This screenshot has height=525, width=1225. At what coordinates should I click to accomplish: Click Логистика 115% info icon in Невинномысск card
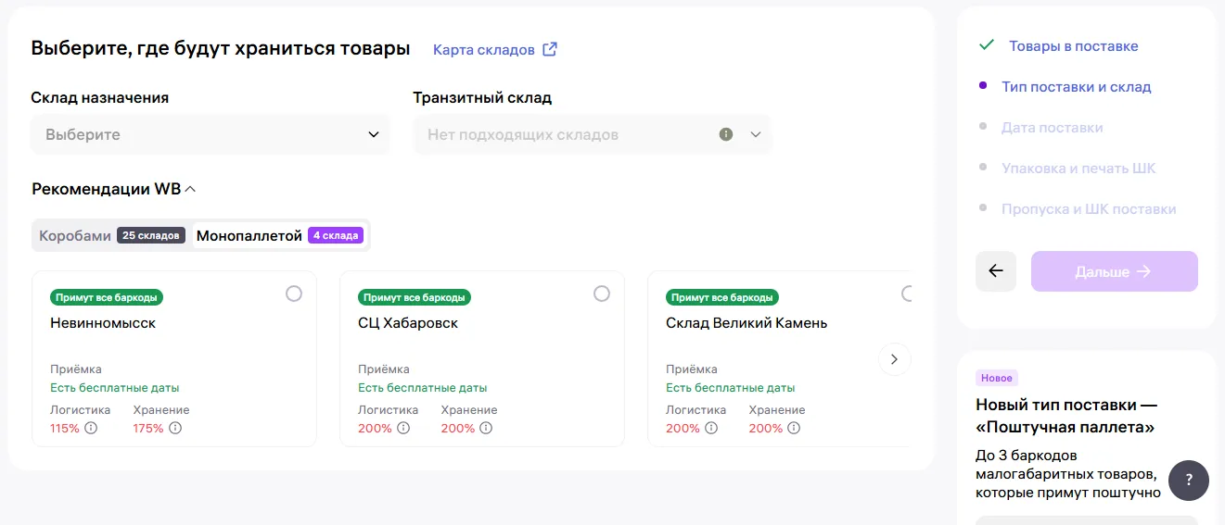tap(91, 428)
